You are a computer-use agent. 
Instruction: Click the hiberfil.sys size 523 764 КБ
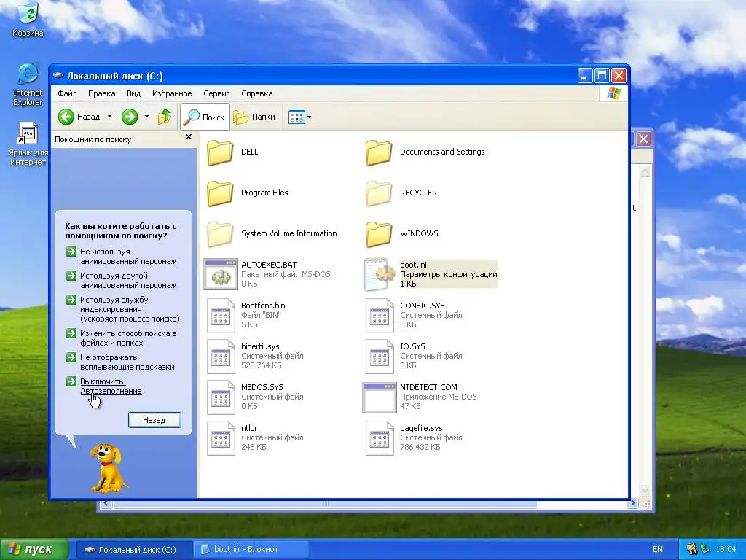(262, 365)
